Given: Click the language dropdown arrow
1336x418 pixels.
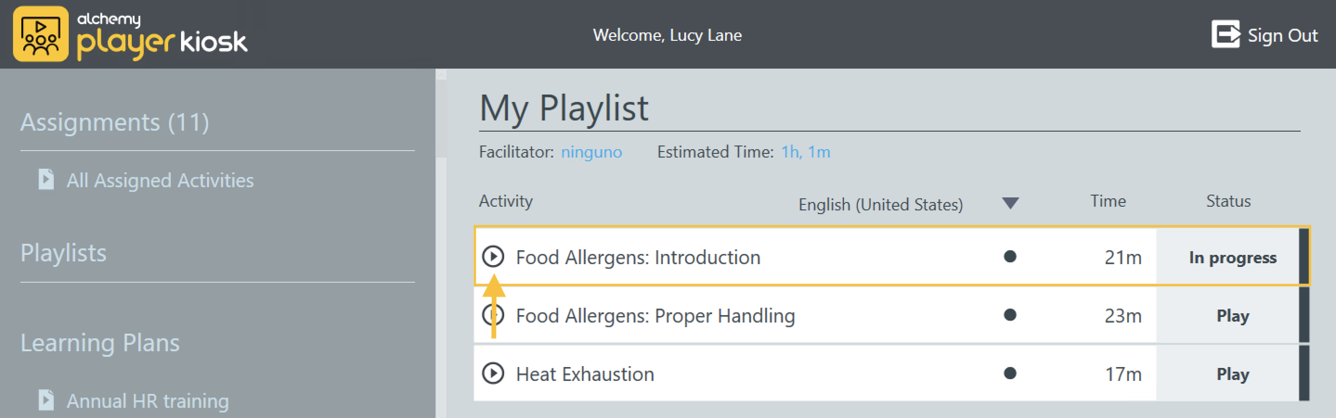Looking at the screenshot, I should [1010, 203].
